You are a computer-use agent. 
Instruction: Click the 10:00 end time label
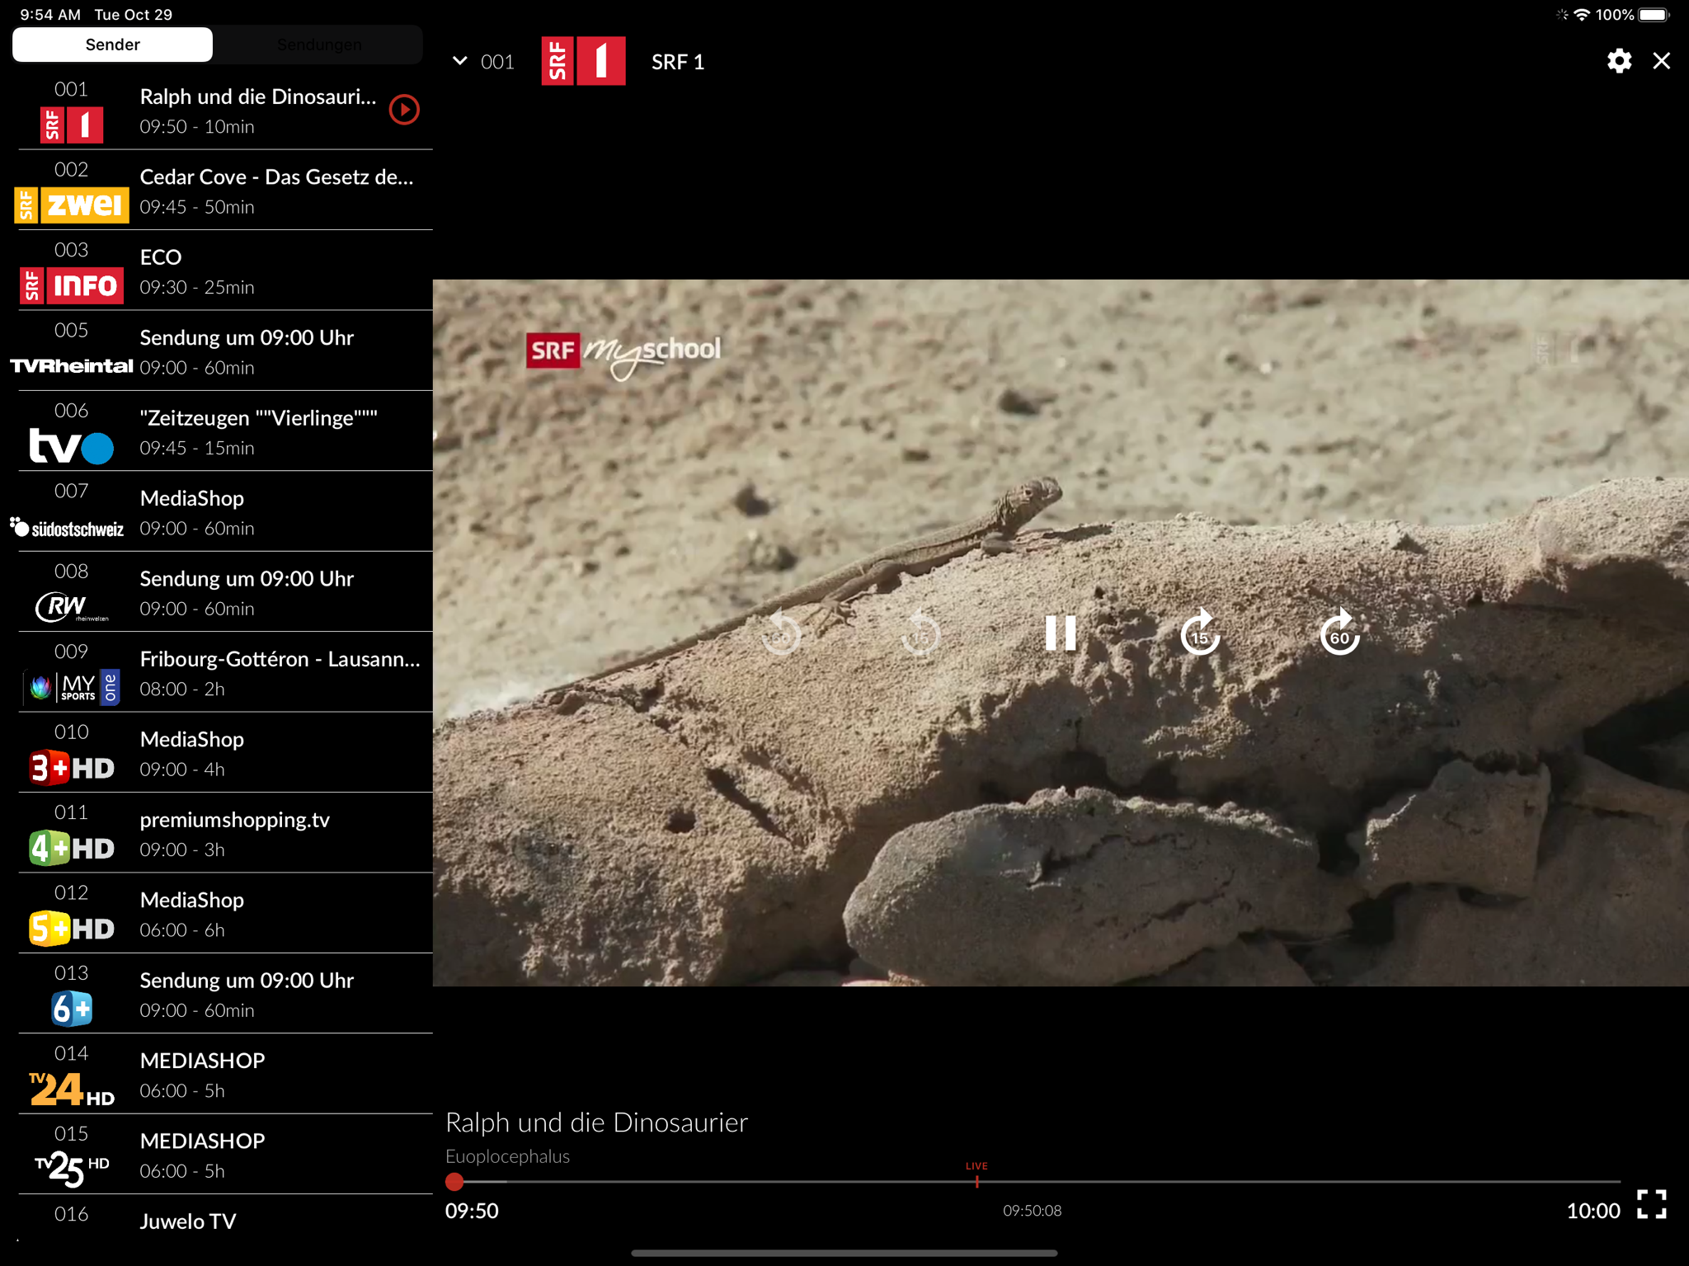[x=1593, y=1211]
